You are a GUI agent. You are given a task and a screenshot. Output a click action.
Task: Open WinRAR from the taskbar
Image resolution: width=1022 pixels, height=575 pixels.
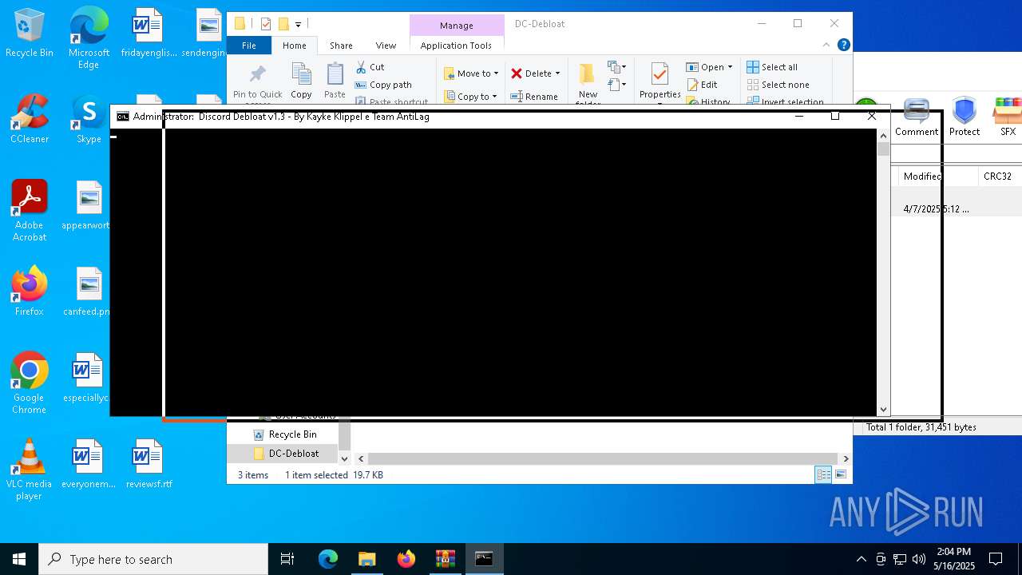pyautogui.click(x=445, y=559)
